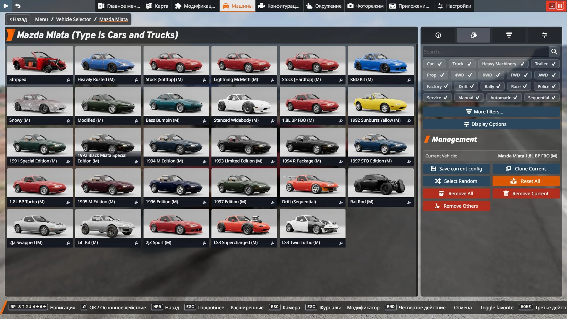Click the red pause button at top right

(560, 6)
